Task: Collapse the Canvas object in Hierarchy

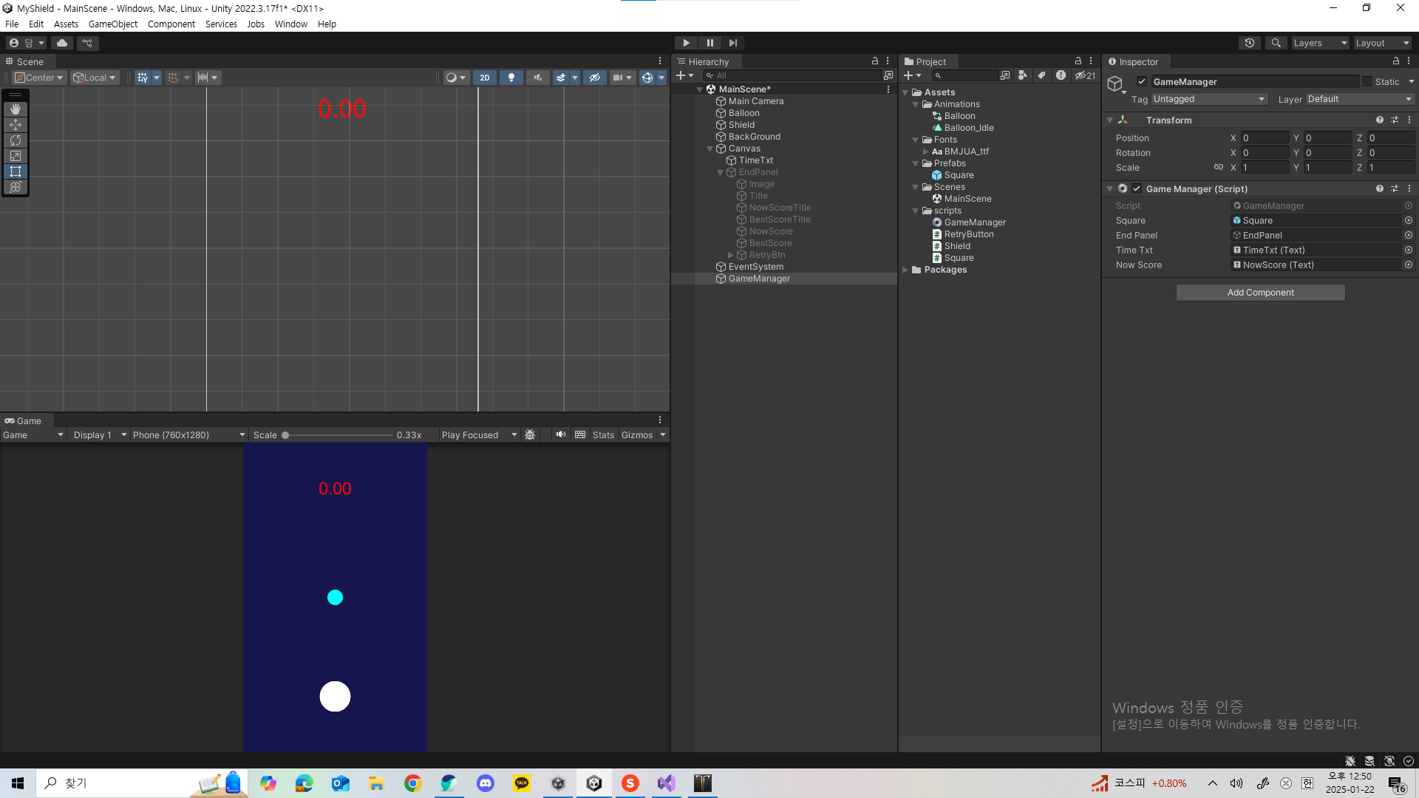Action: pyautogui.click(x=710, y=149)
